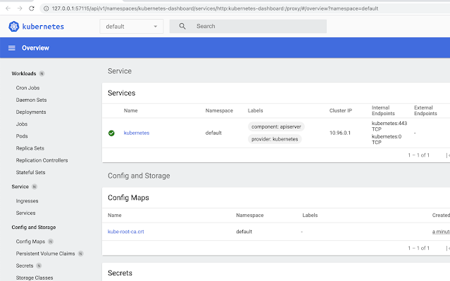Click the component: apiserver label chip
Image resolution: width=450 pixels, height=281 pixels.
click(x=277, y=126)
